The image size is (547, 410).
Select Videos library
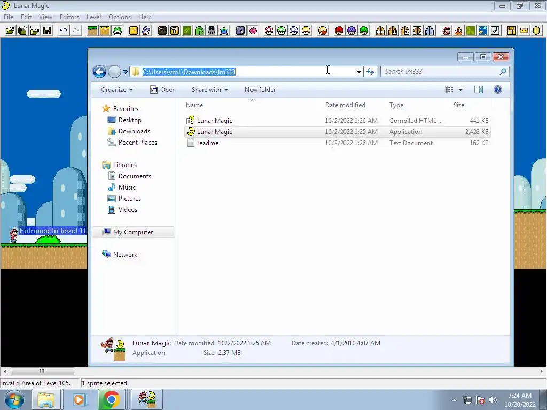click(x=128, y=209)
